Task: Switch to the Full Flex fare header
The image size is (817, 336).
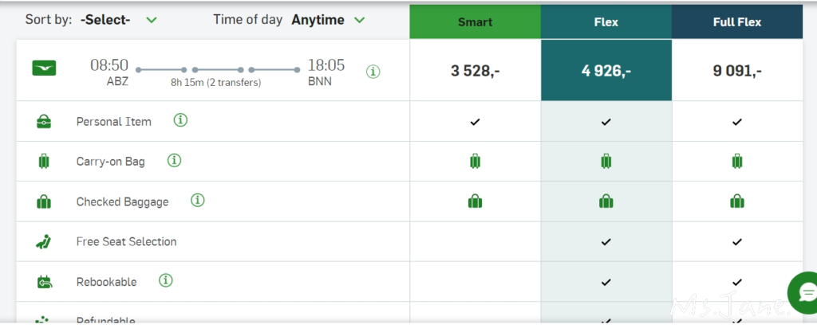Action: click(737, 22)
